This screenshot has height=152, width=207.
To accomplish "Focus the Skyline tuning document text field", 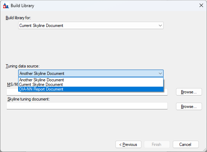I will point(87,106).
